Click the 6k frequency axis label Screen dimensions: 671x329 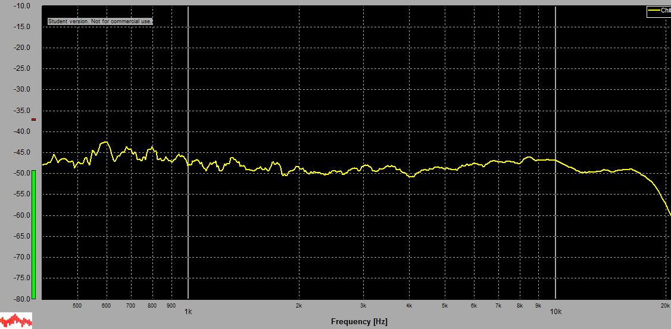(474, 305)
